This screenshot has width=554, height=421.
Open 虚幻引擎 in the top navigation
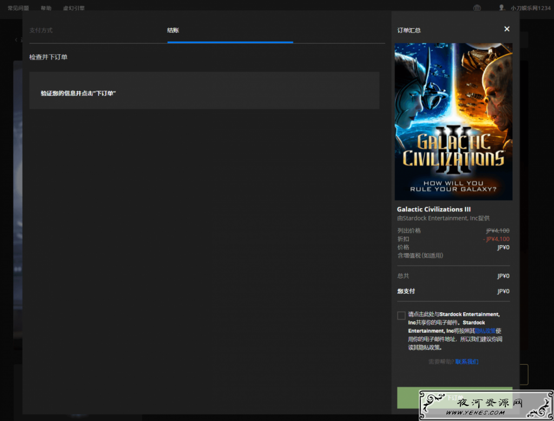point(74,8)
